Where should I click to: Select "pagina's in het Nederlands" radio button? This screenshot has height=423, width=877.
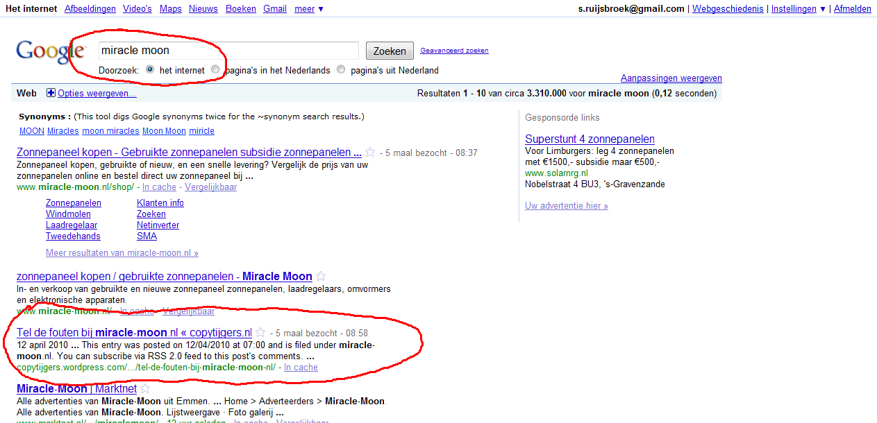[215, 69]
